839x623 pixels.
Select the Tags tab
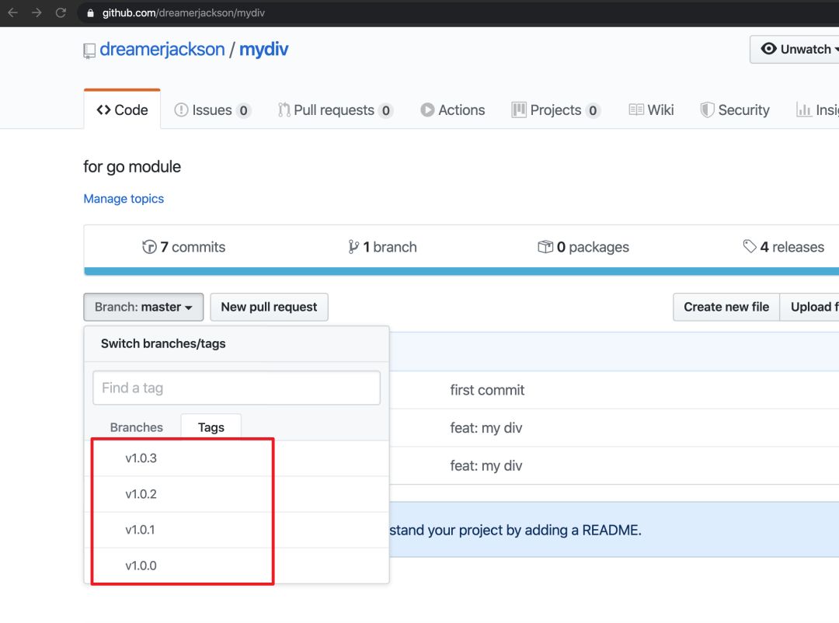[211, 427]
